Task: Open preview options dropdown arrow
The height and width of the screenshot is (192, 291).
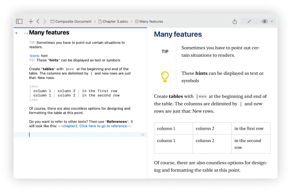Action: click(x=272, y=21)
